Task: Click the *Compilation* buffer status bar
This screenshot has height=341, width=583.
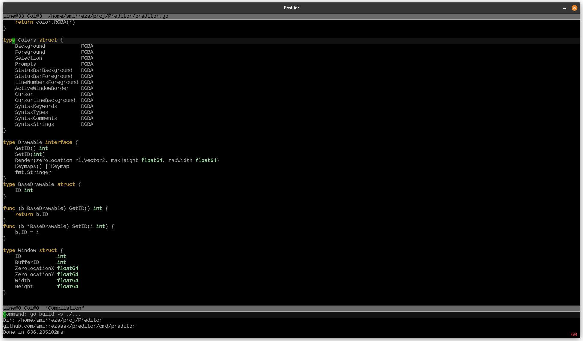Action: point(64,308)
